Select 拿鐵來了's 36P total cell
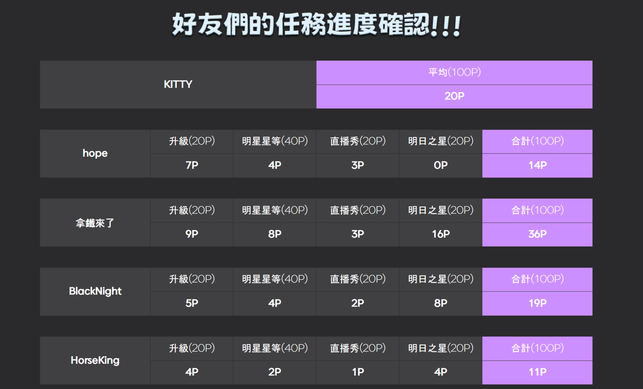This screenshot has height=389, width=643. (x=537, y=234)
